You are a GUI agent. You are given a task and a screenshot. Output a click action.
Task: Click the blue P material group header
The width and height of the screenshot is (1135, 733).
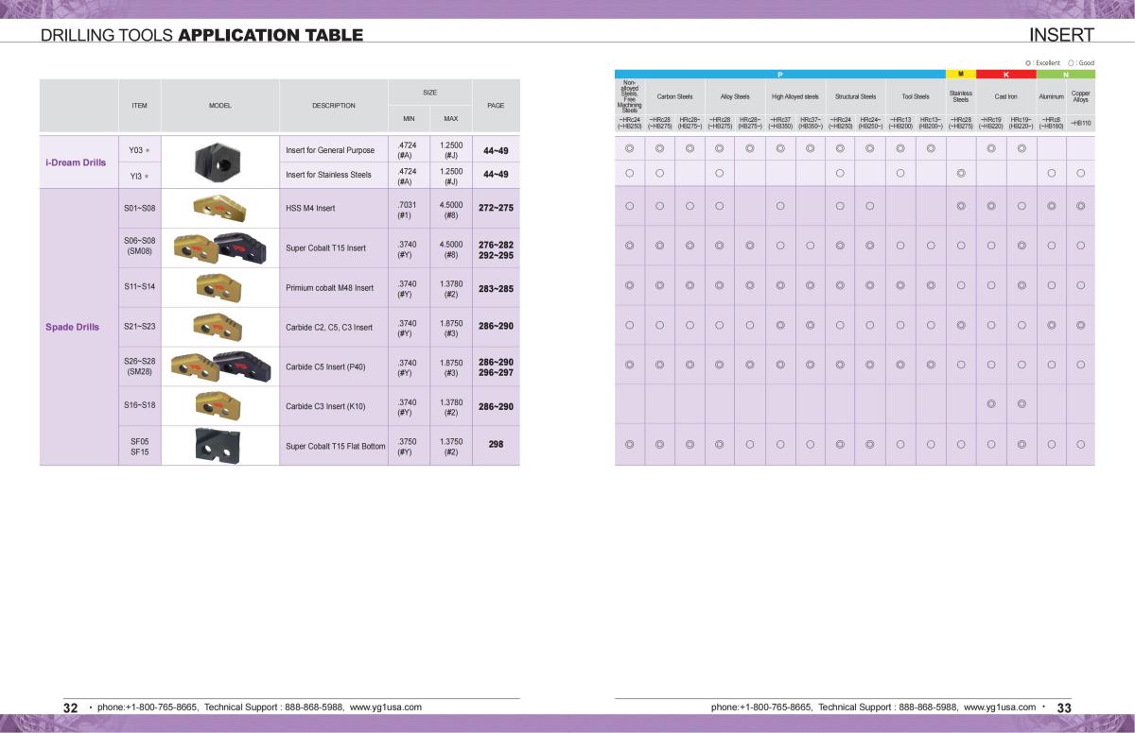pyautogui.click(x=779, y=74)
